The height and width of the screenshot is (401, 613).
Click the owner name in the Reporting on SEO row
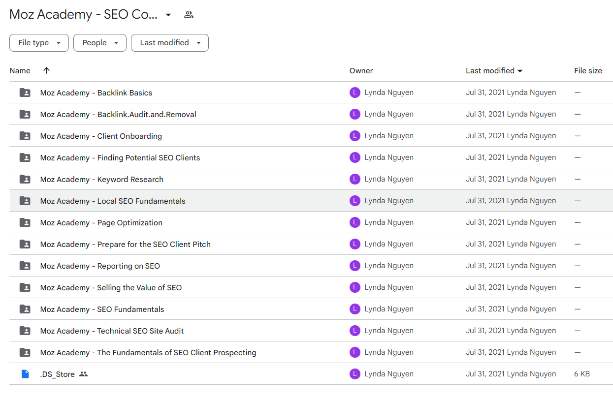coord(389,266)
